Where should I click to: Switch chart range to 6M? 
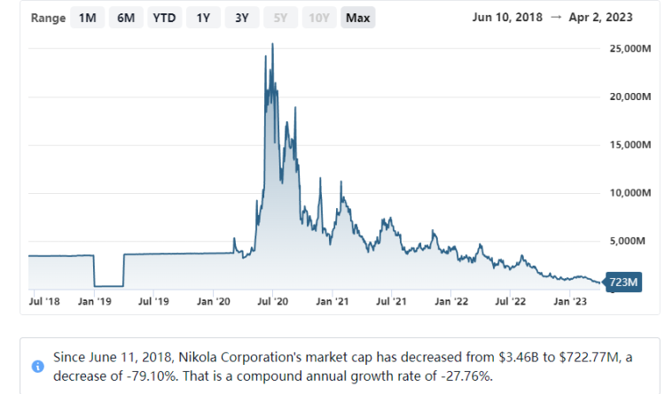click(125, 18)
